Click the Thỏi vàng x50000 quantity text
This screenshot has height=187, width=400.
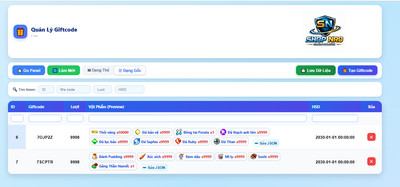tap(123, 132)
